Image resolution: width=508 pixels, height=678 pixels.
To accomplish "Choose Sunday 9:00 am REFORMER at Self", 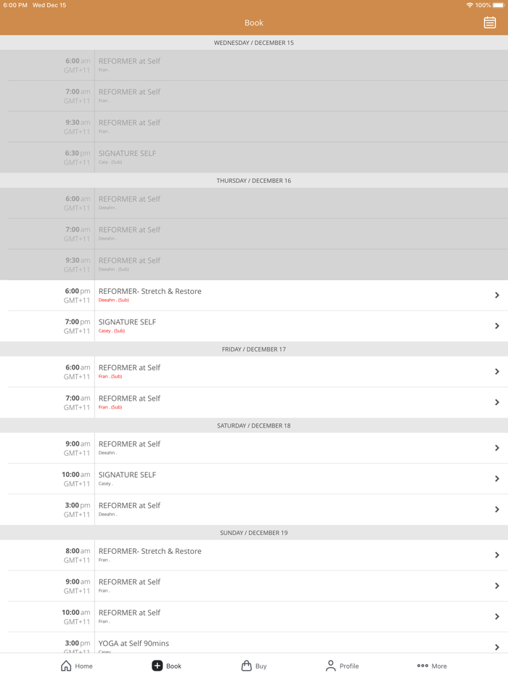I will pos(130,582).
